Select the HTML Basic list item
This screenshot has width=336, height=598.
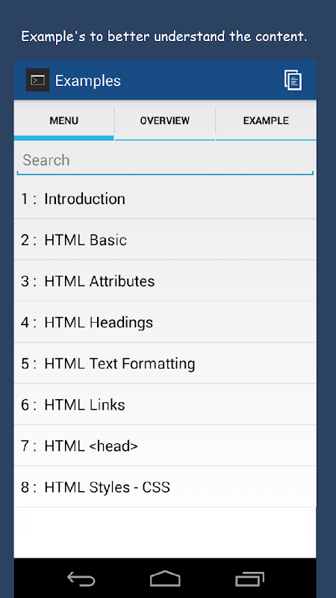pos(165,240)
